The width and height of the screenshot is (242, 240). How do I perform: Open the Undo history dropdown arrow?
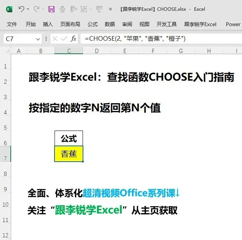[28, 9]
